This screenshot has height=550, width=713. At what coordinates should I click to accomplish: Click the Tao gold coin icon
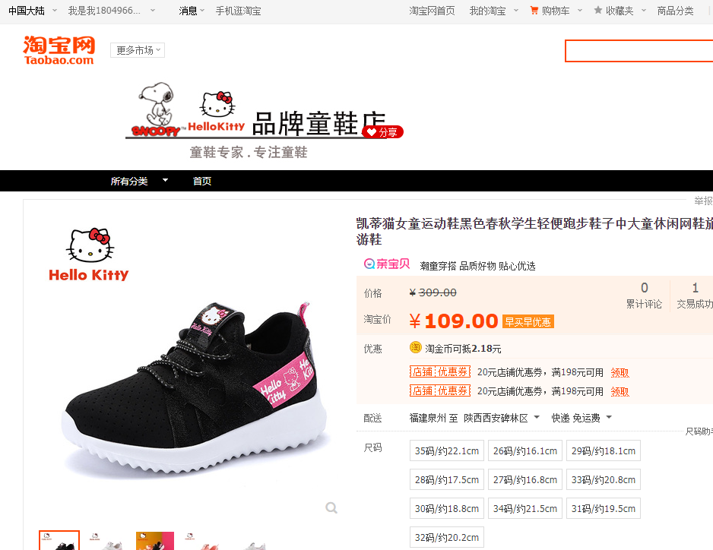(x=416, y=348)
